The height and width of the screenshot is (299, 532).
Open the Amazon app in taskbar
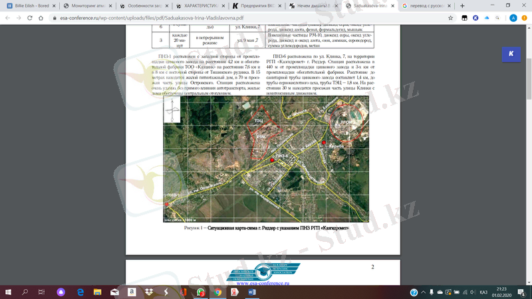132,292
